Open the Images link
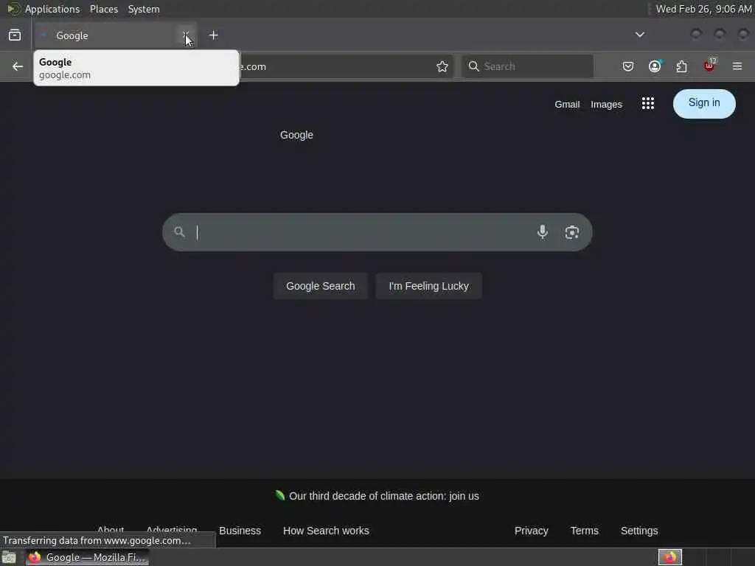 (x=606, y=105)
